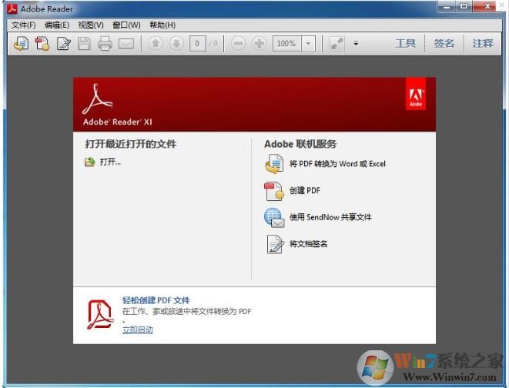509x388 pixels.
Task: Click the red Acrobat PDF icon in bottom banner
Action: (100, 315)
